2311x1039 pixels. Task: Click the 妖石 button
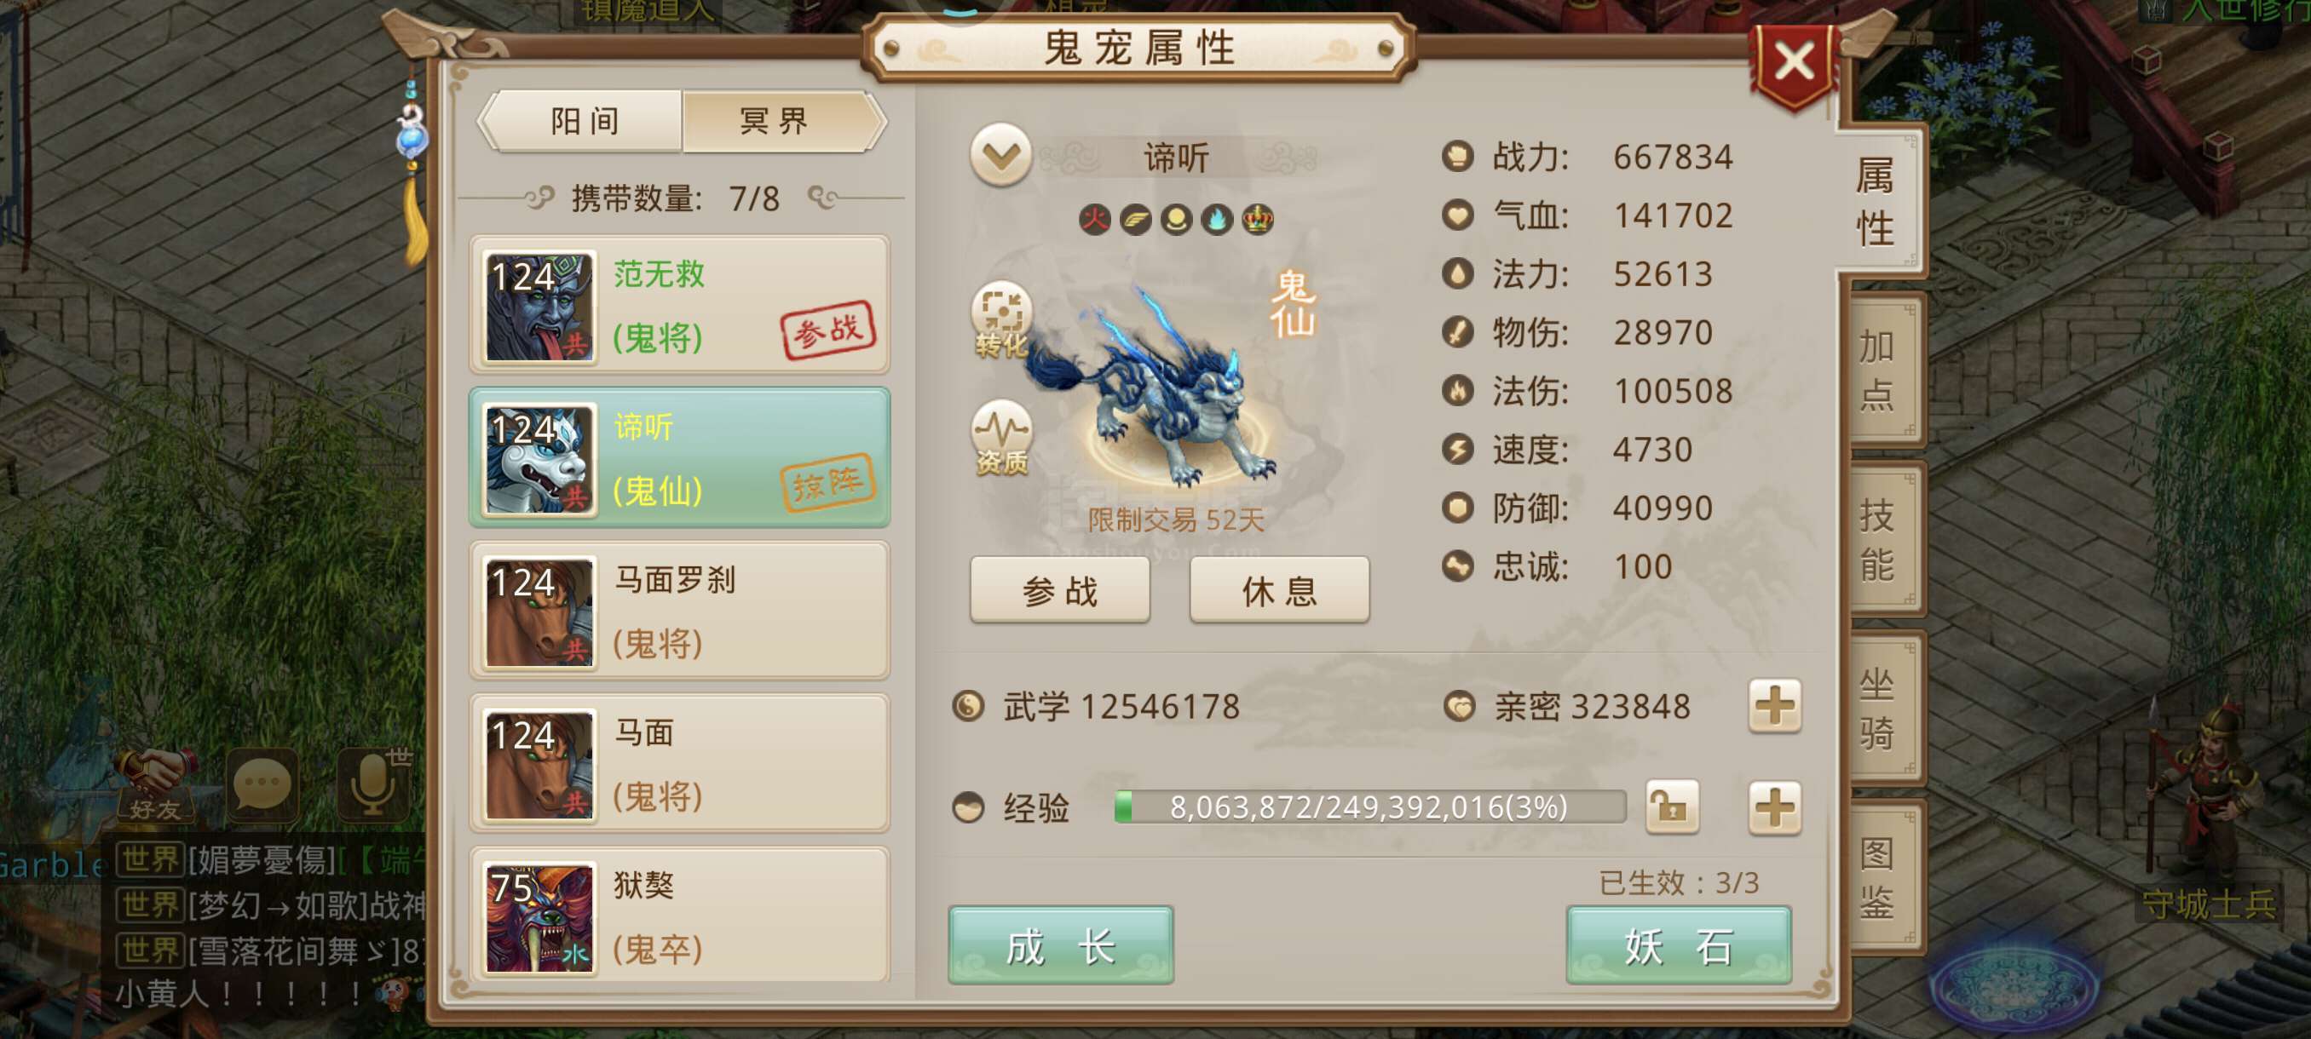coord(1679,944)
